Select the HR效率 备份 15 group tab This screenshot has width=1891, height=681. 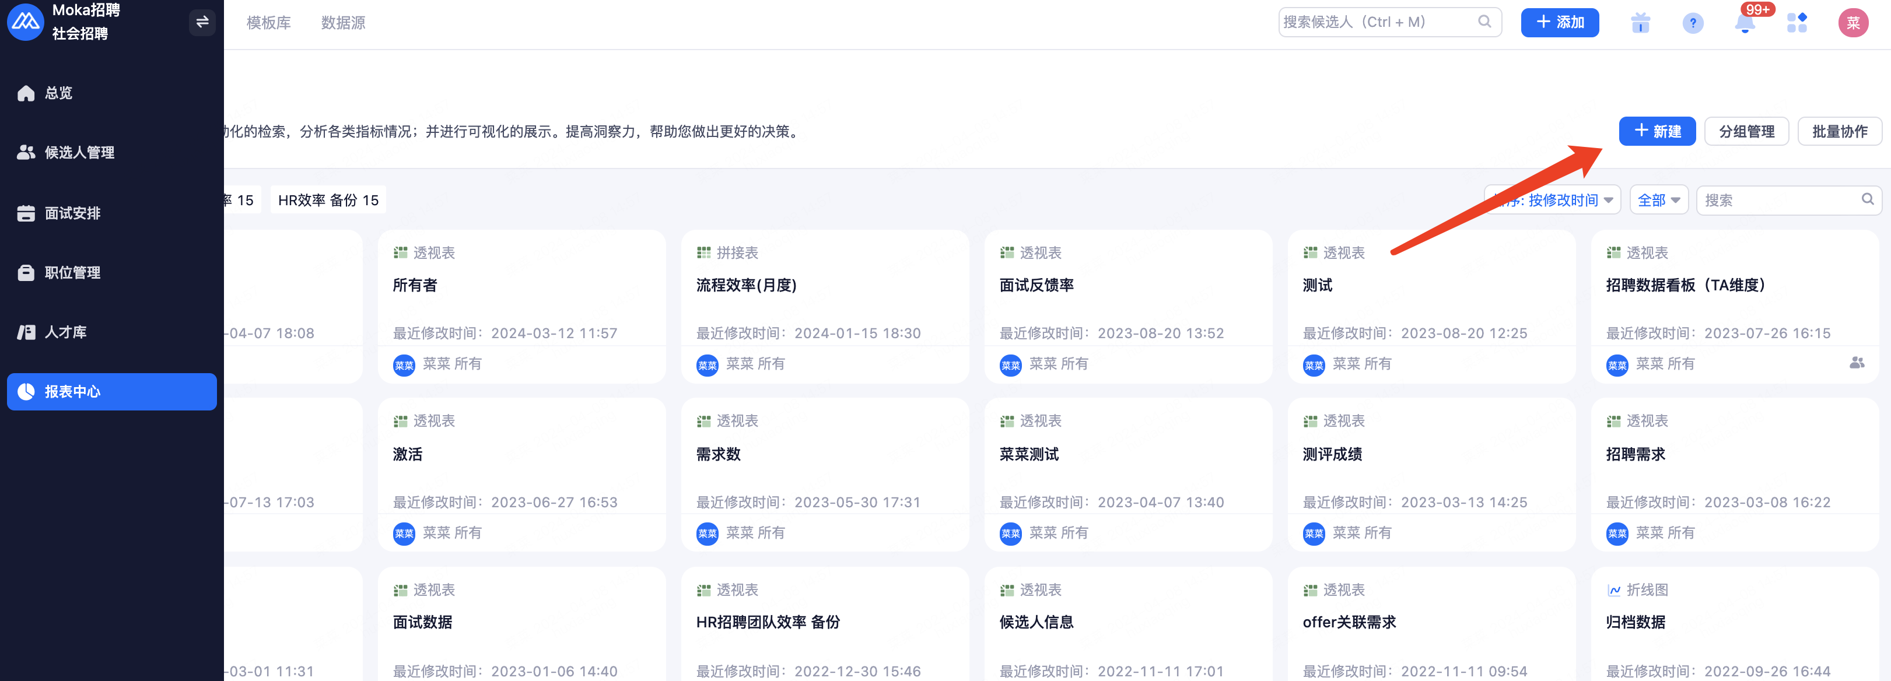click(x=328, y=201)
